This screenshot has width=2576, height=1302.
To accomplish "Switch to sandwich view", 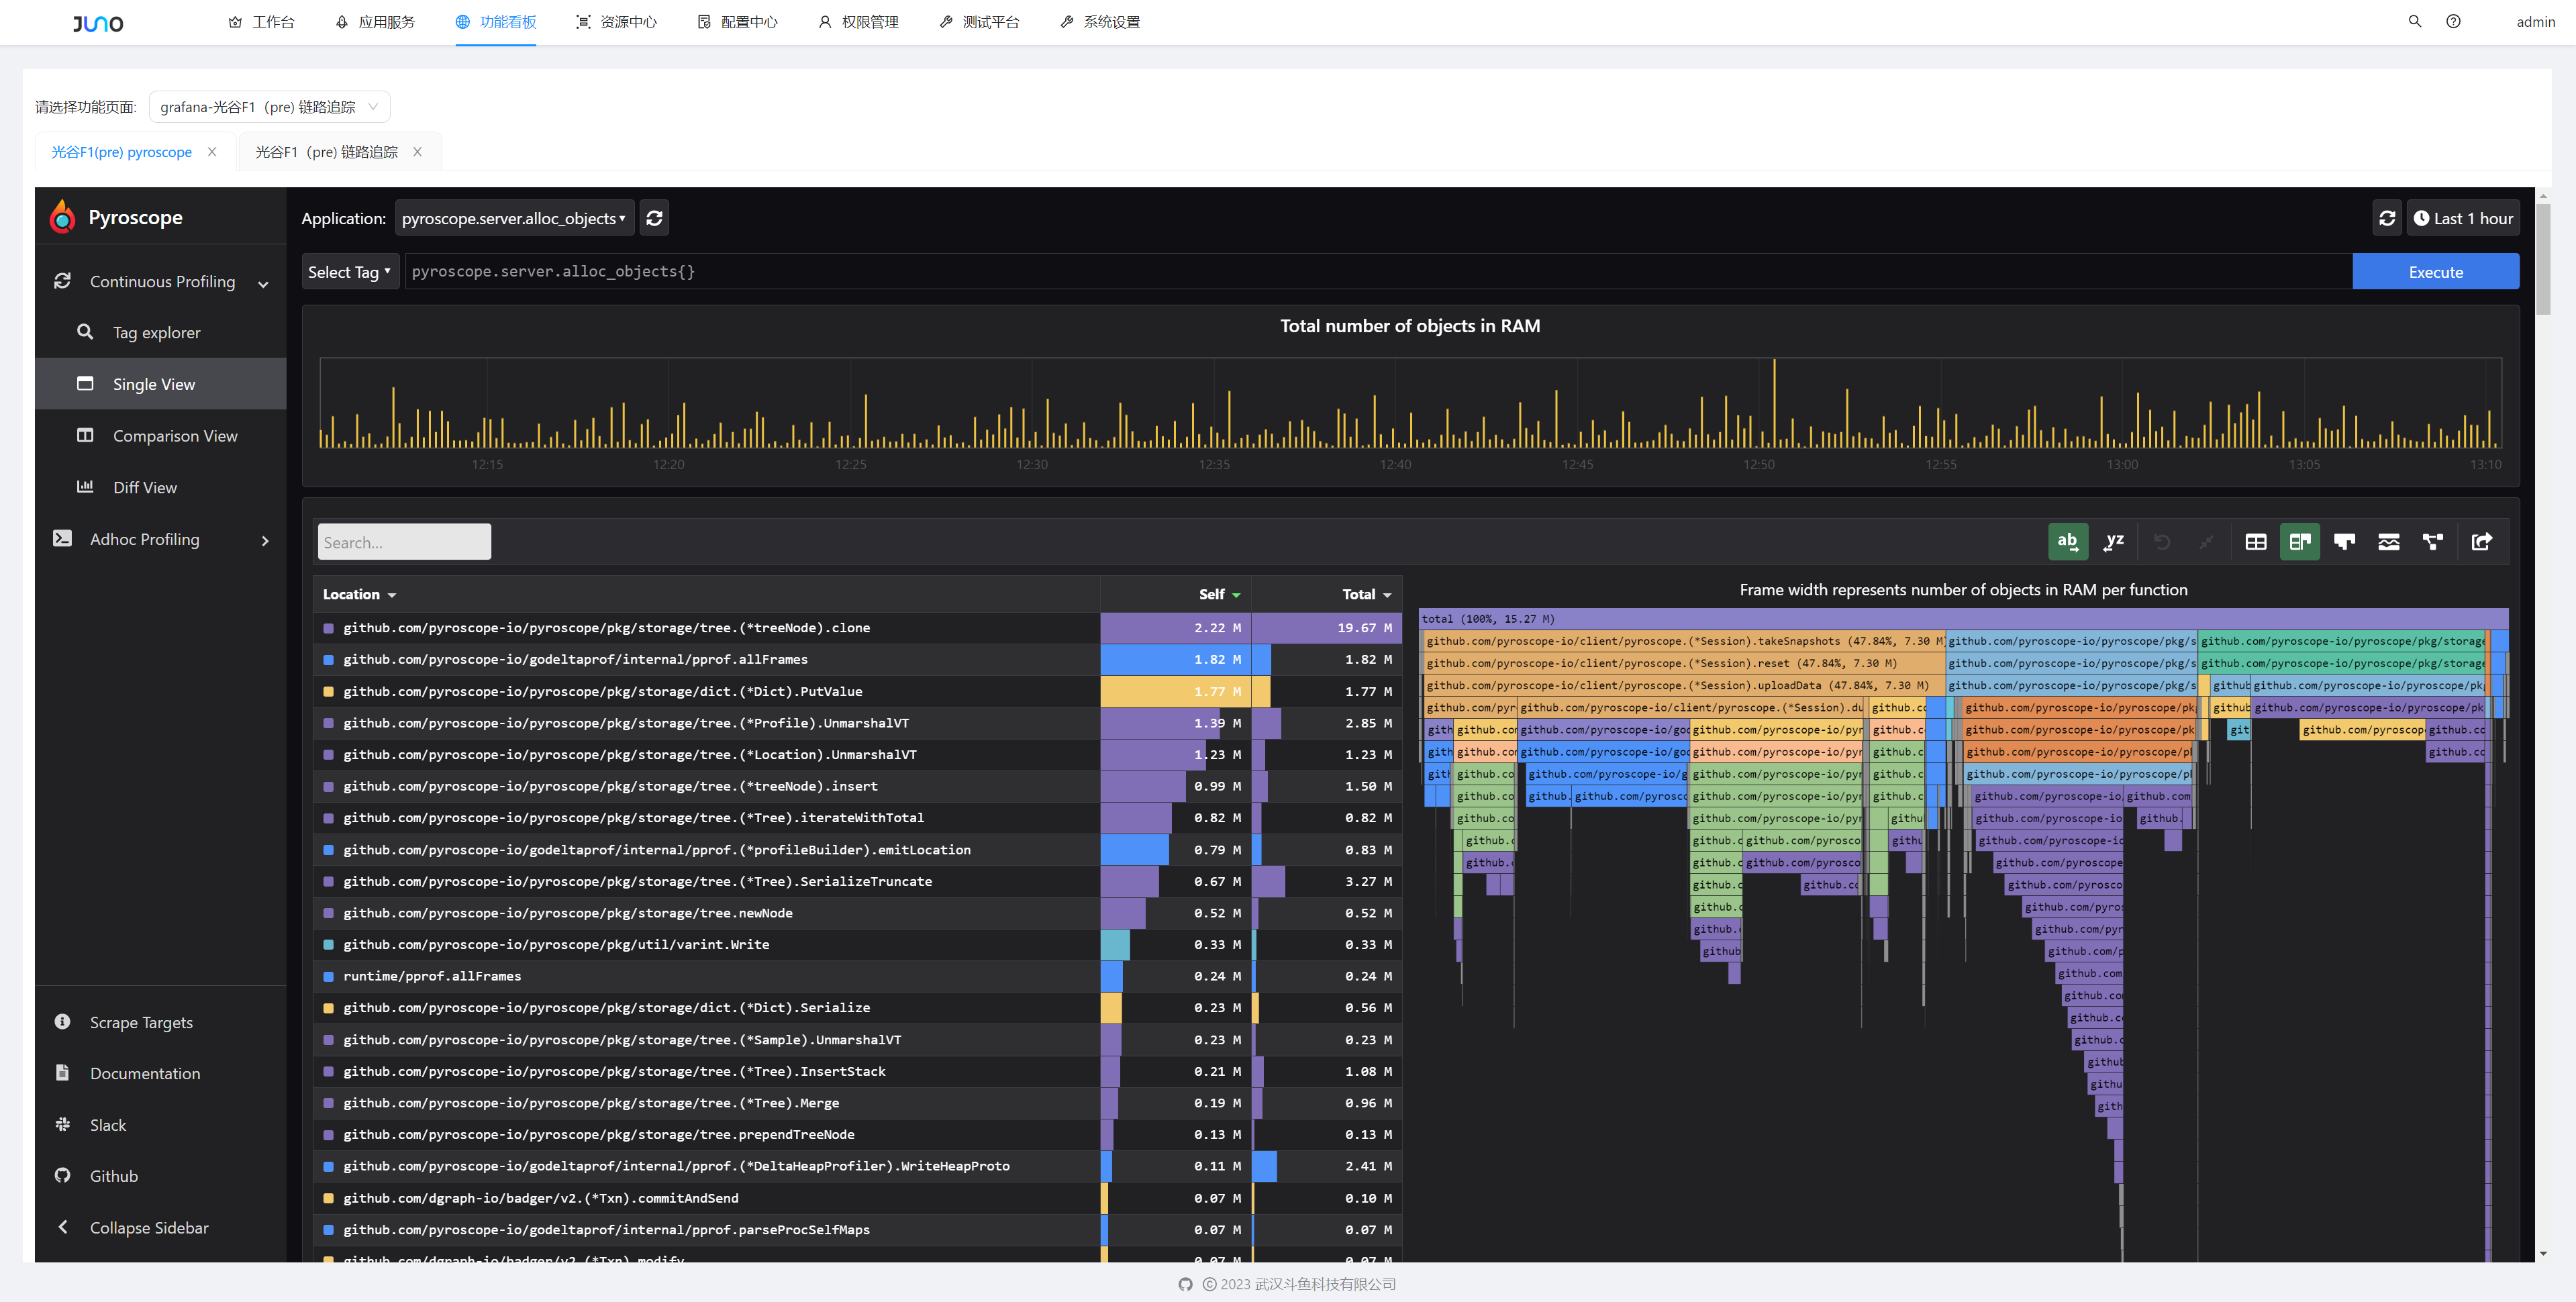I will click(2389, 541).
